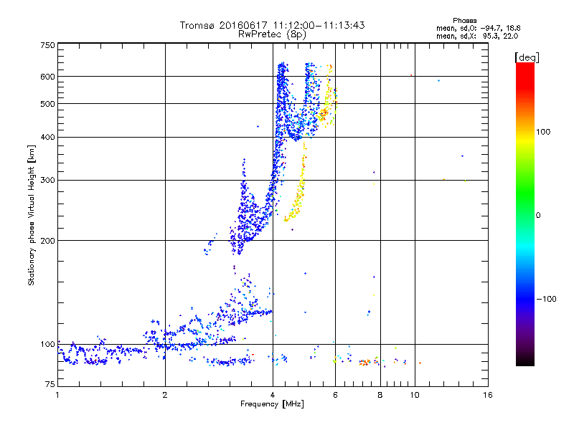The height and width of the screenshot is (430, 574).
Task: Click the height axis tick "400"
Action: pos(47,138)
